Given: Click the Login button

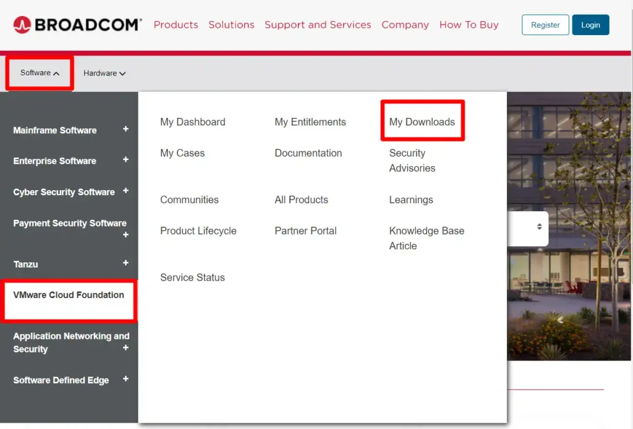Looking at the screenshot, I should [x=590, y=25].
